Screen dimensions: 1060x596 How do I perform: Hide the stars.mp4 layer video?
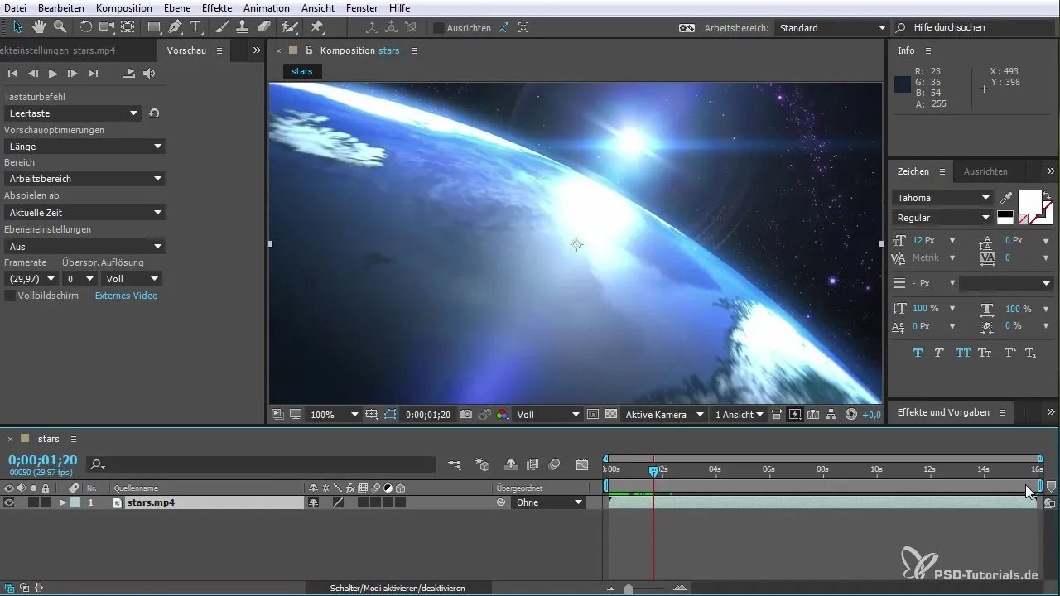[9, 502]
